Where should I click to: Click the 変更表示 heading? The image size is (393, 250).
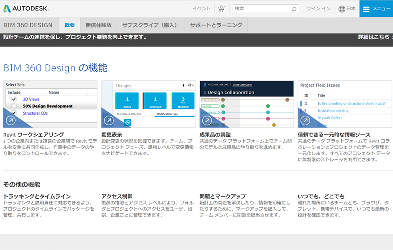pyautogui.click(x=112, y=134)
